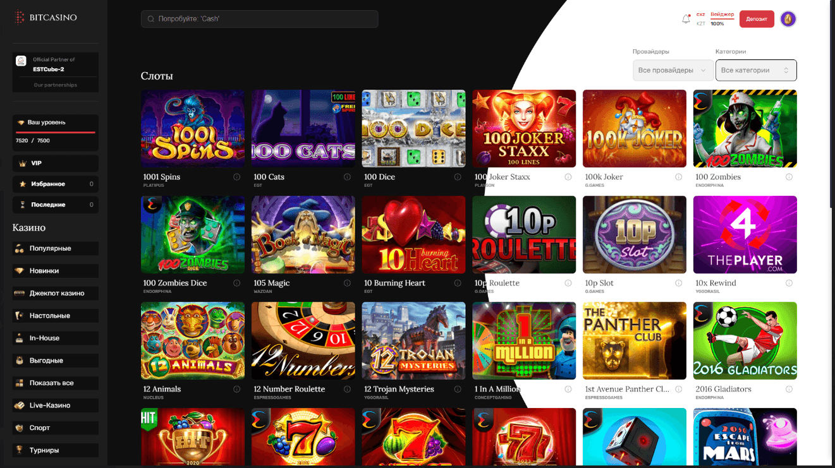
Task: Click the red Депозит button
Action: coord(756,19)
